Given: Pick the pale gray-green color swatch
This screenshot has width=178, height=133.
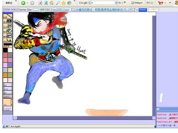Looking at the screenshot, I should pos(5,70).
